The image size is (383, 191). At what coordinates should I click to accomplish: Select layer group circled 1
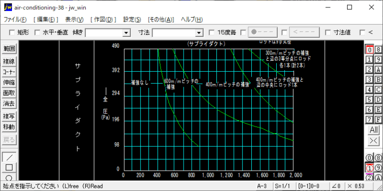tap(370, 168)
